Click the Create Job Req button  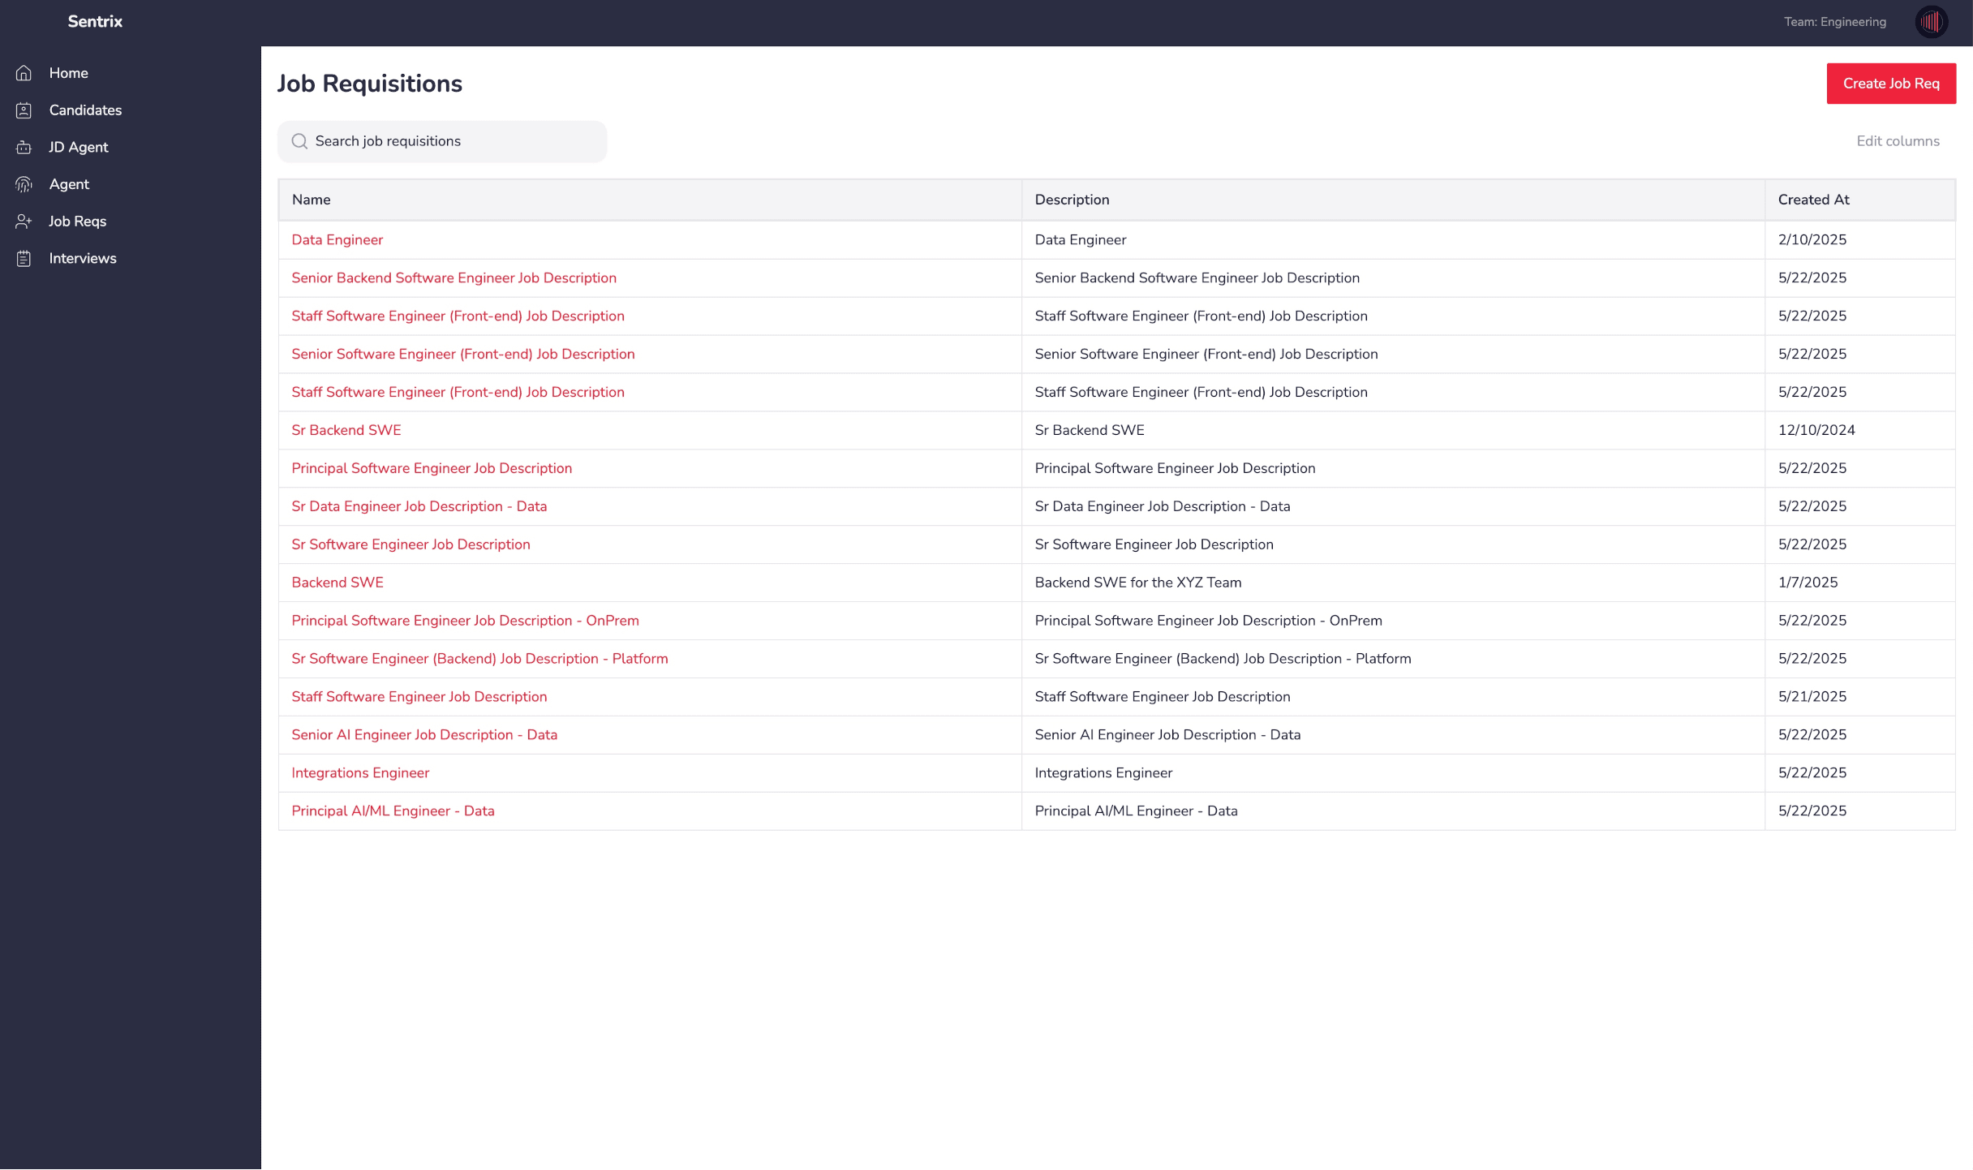1890,84
